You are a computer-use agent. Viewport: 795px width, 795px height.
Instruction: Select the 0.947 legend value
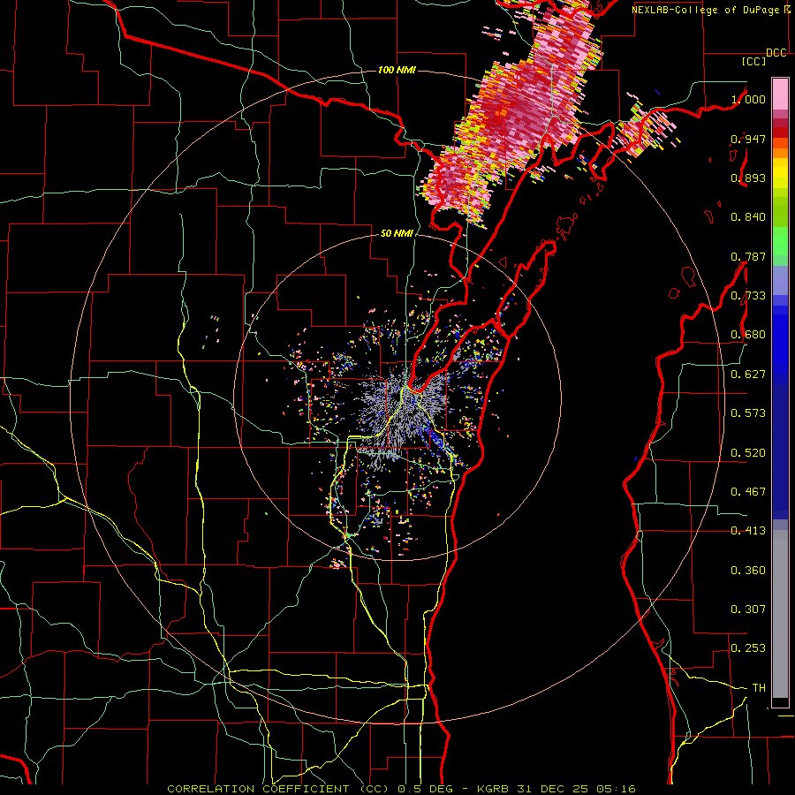[748, 139]
